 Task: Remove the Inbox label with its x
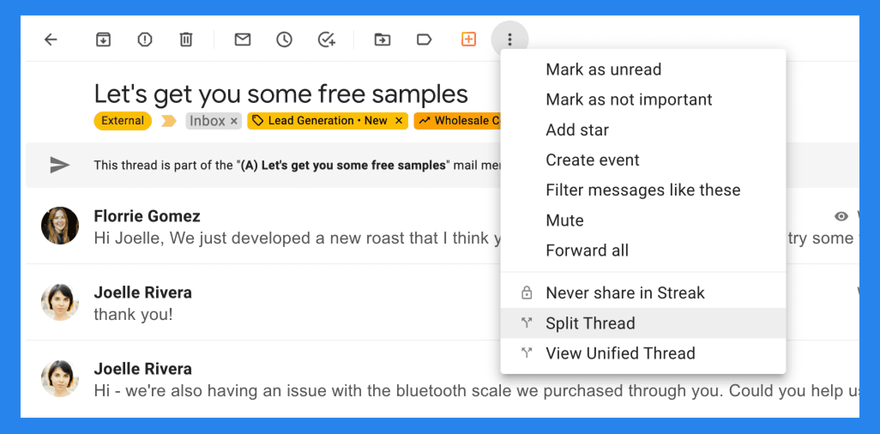click(x=234, y=121)
